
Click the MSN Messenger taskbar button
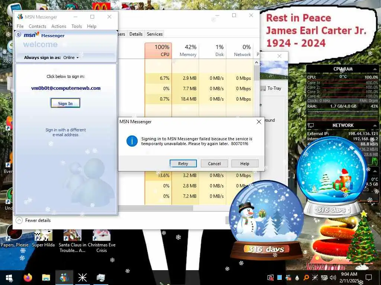point(64,278)
